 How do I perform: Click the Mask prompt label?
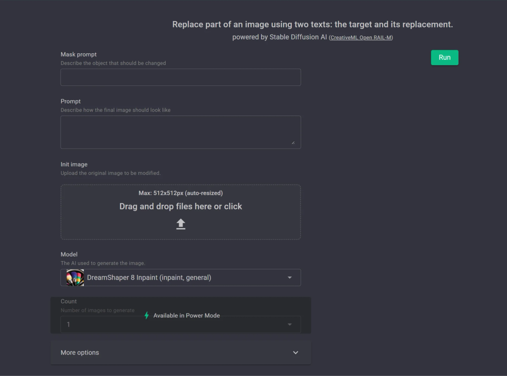(x=79, y=54)
